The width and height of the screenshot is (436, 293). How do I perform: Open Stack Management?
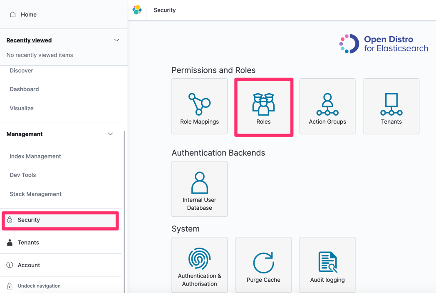pyautogui.click(x=35, y=194)
